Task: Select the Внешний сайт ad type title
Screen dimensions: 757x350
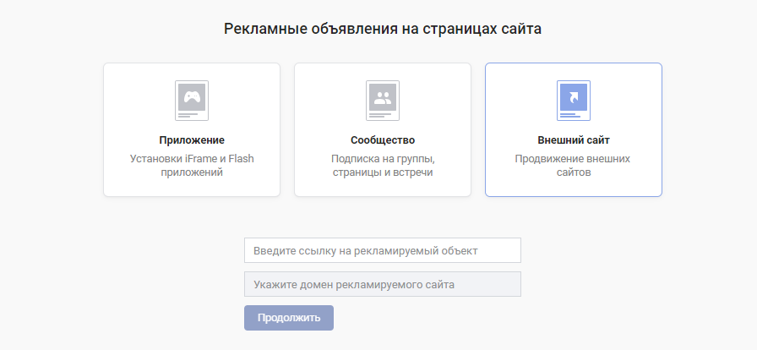Action: click(574, 140)
